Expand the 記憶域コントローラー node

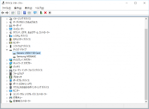[x=7, y=101]
